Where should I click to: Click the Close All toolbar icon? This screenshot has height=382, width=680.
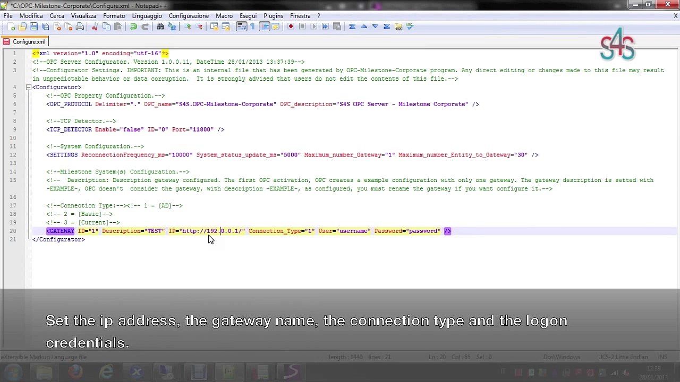pyautogui.click(x=68, y=27)
